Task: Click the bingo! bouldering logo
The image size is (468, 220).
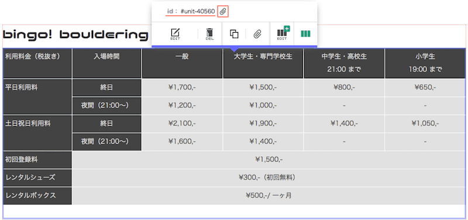Action: point(75,35)
